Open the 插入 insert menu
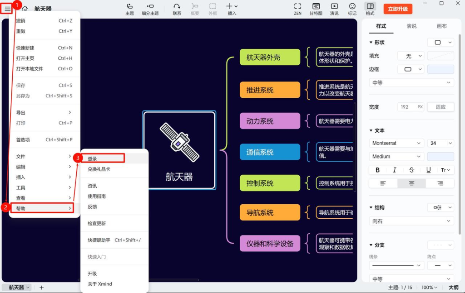 tap(232, 9)
